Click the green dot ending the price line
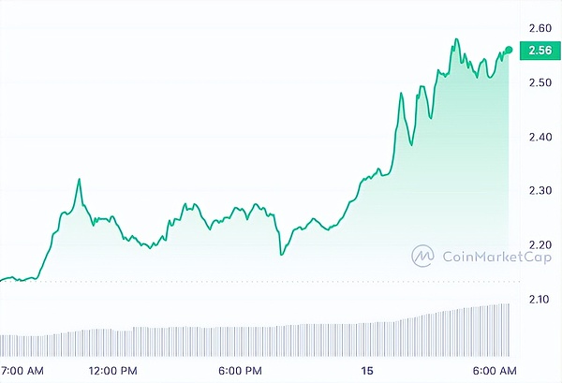562x383 pixels. pyautogui.click(x=510, y=50)
